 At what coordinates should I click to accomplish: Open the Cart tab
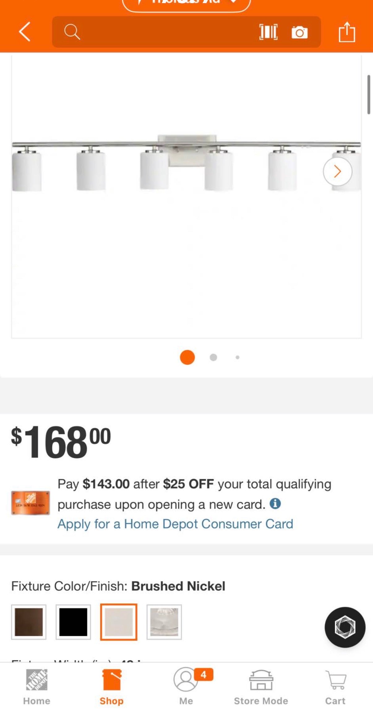(335, 687)
